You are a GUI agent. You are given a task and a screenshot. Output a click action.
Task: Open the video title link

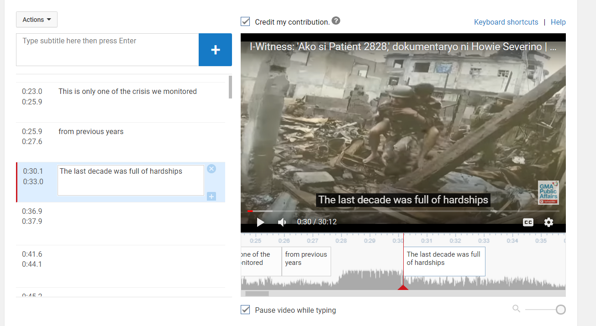pyautogui.click(x=403, y=47)
